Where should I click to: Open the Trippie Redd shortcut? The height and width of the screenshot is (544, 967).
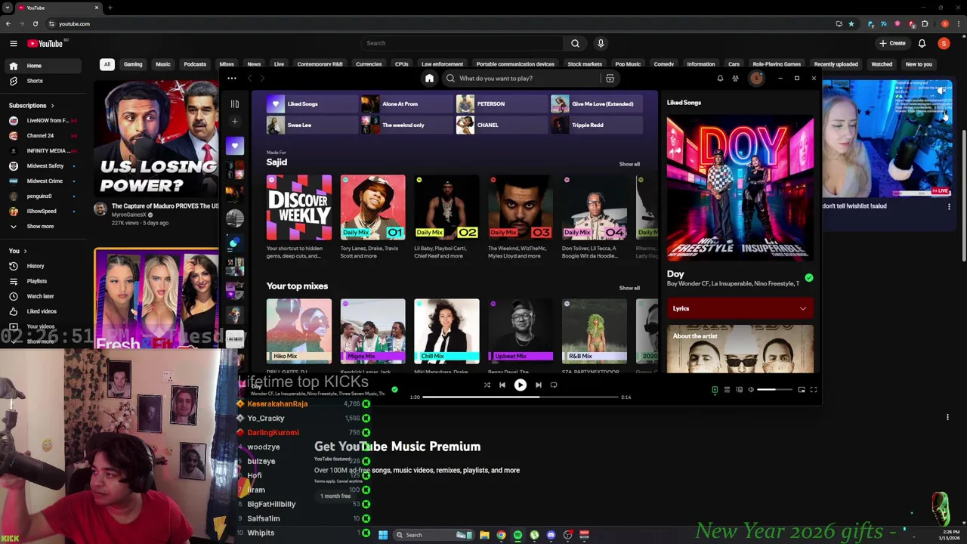pyautogui.click(x=597, y=125)
